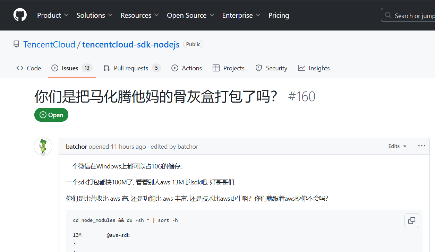Focus the Search or jump to field

point(408,15)
